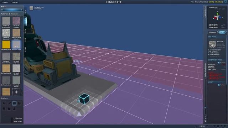Screen dimensions: 228x128
Task: Click the red axis on scene gizmo
Action: 215,18
